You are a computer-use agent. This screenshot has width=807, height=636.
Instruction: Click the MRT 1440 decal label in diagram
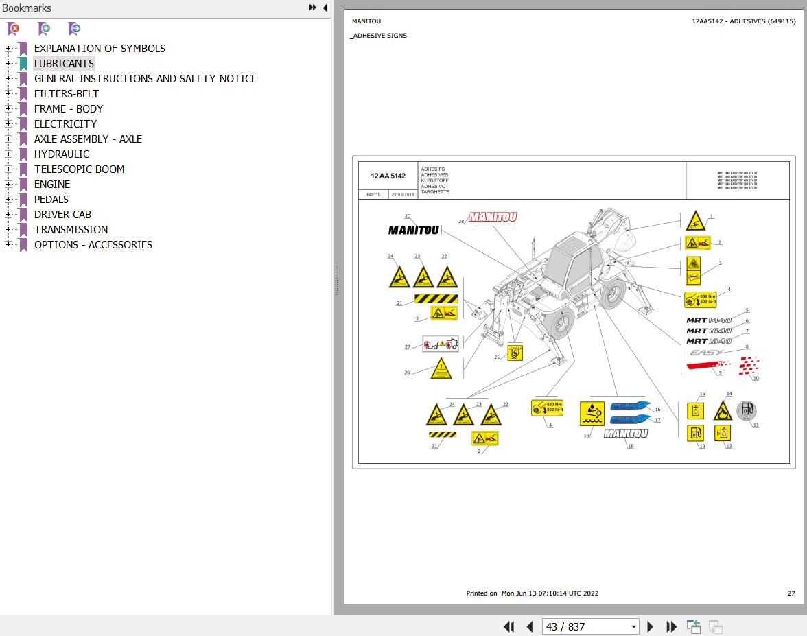click(x=709, y=320)
